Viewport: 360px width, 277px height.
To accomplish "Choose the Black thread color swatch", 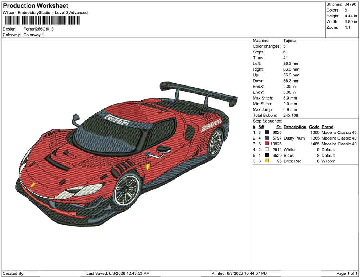I will [267, 155].
